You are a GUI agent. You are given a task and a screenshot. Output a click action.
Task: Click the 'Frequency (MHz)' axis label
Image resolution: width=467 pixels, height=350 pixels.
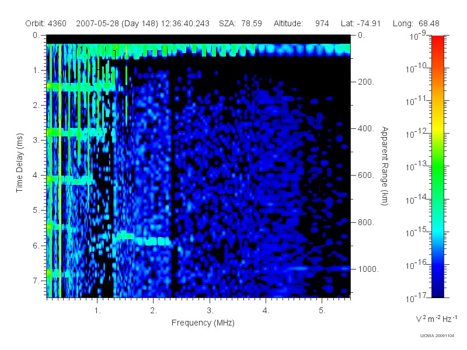pos(203,323)
